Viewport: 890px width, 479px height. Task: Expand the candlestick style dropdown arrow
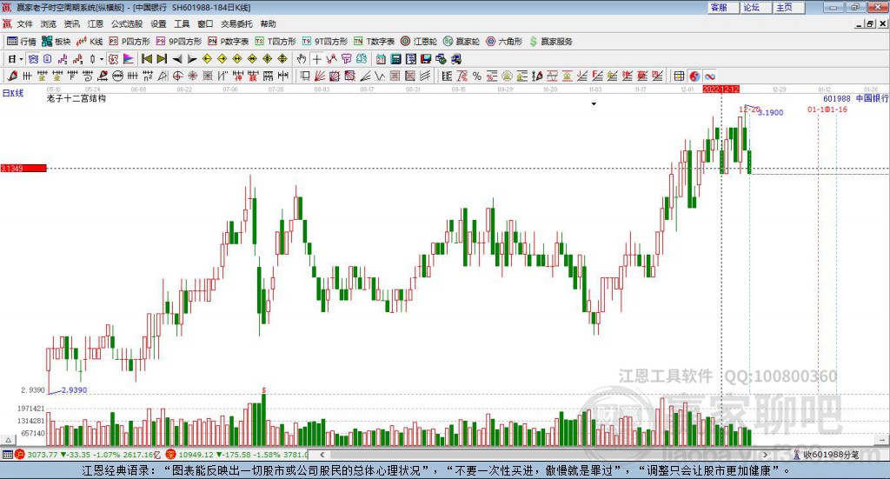click(102, 59)
